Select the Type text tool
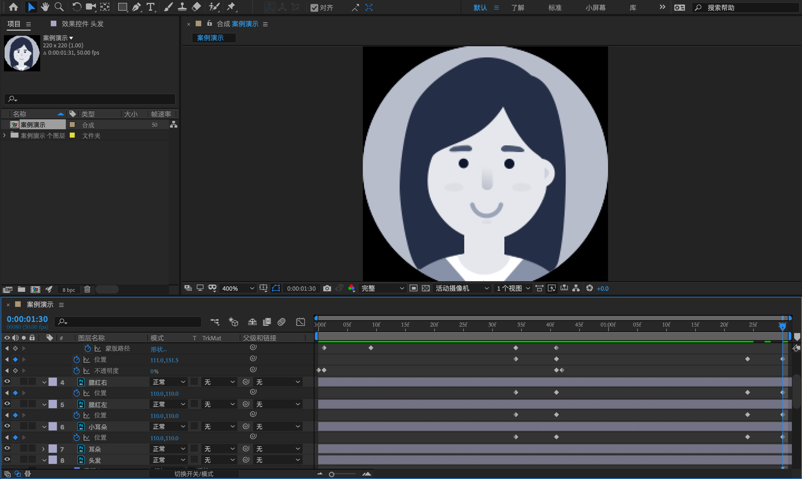Image resolution: width=802 pixels, height=479 pixels. (150, 7)
